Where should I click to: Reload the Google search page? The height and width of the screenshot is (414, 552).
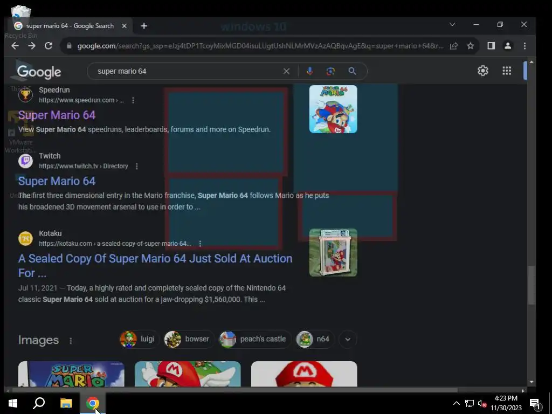pyautogui.click(x=49, y=46)
